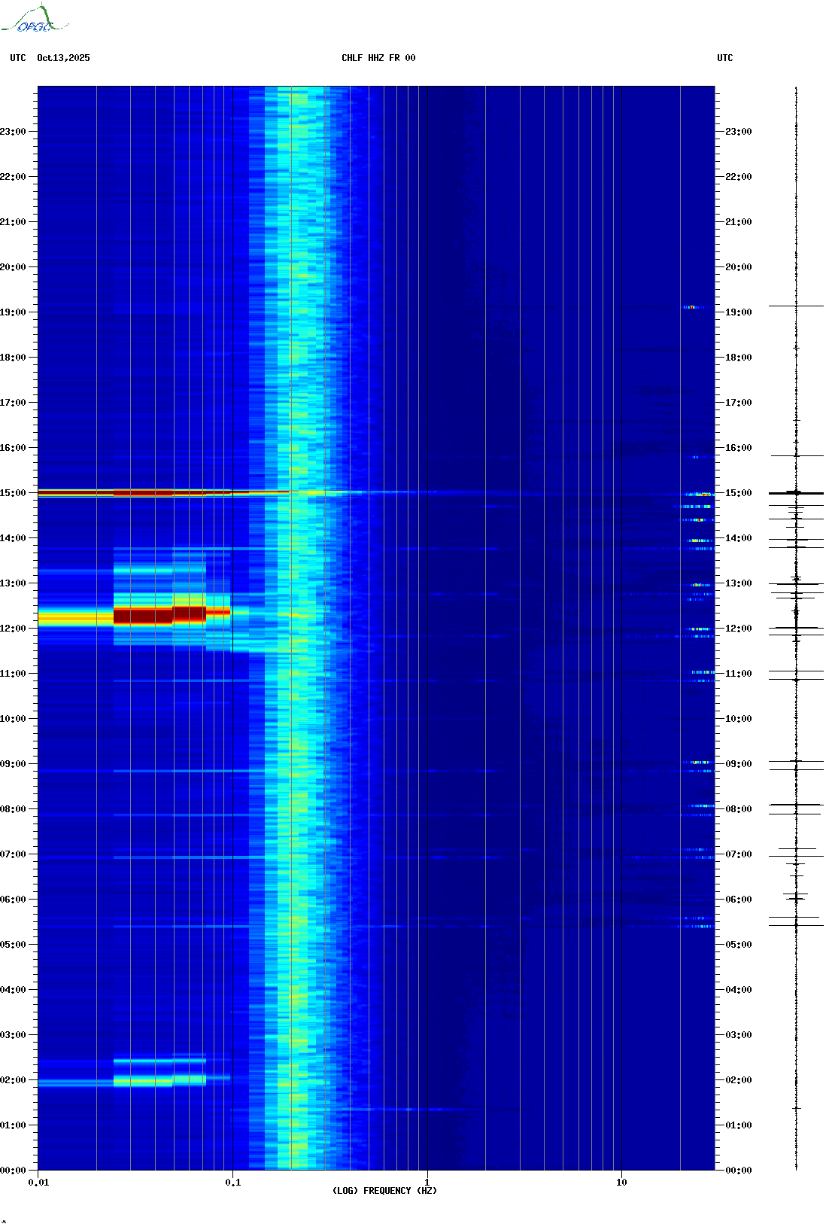Click the 0.01 frequency axis label
Screen dimensions: 829x1230
click(x=39, y=1183)
